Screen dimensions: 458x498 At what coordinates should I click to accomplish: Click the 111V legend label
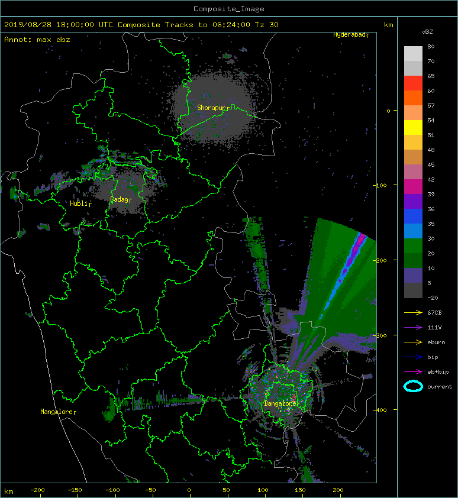[x=434, y=328]
